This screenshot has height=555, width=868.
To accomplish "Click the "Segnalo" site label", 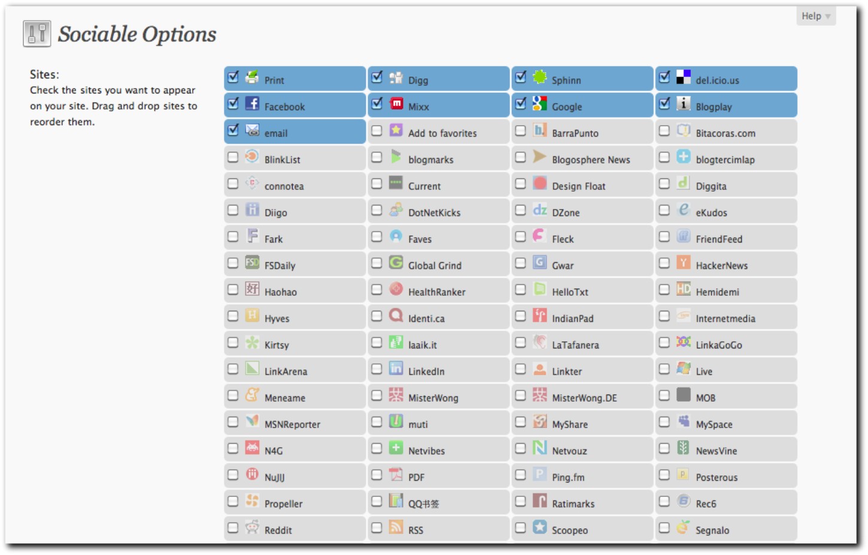I will 712,530.
